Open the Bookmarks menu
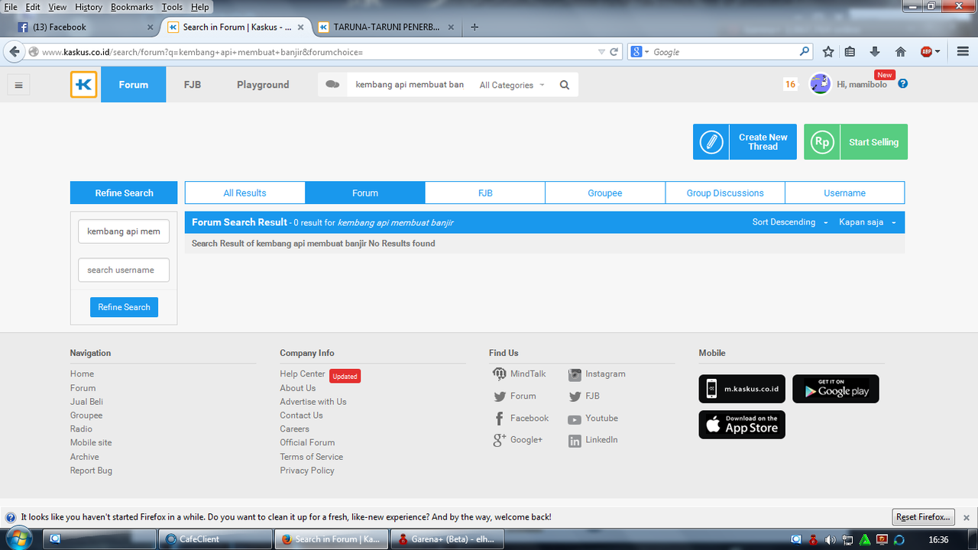This screenshot has width=978, height=550. [131, 7]
